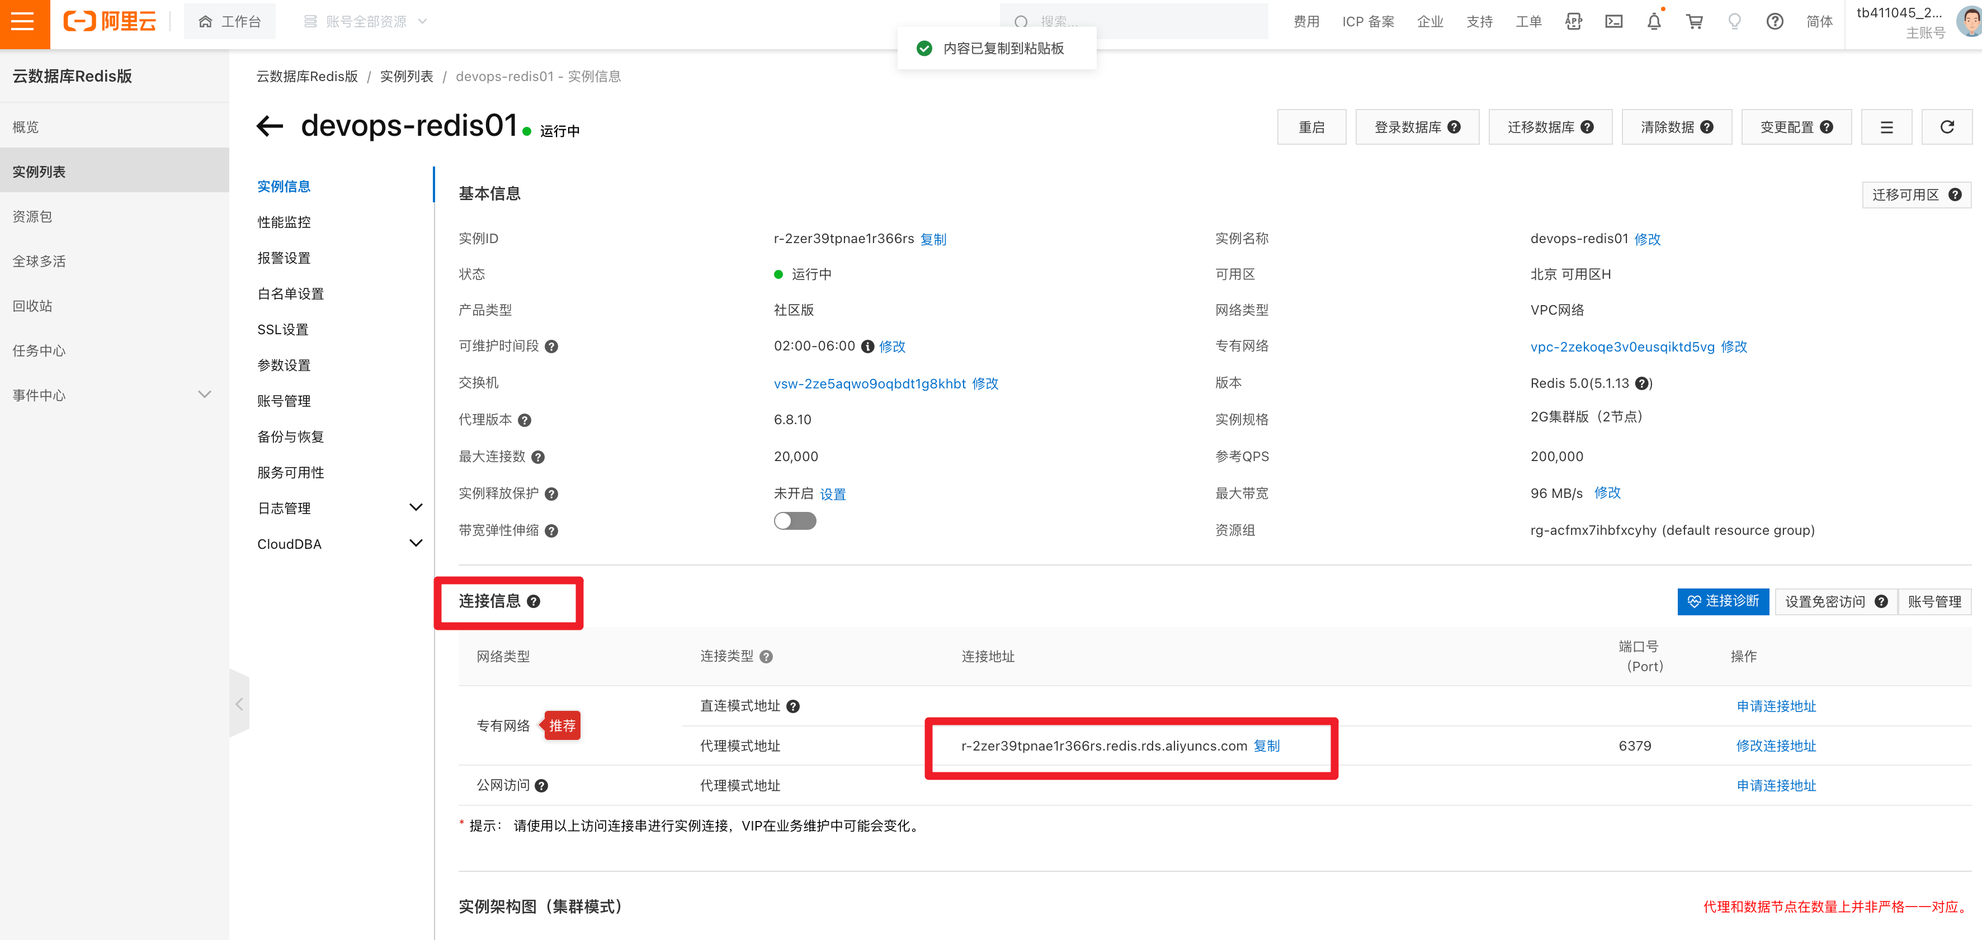Select 白名单设置 in instance menu
The height and width of the screenshot is (940, 1982).
click(x=290, y=293)
